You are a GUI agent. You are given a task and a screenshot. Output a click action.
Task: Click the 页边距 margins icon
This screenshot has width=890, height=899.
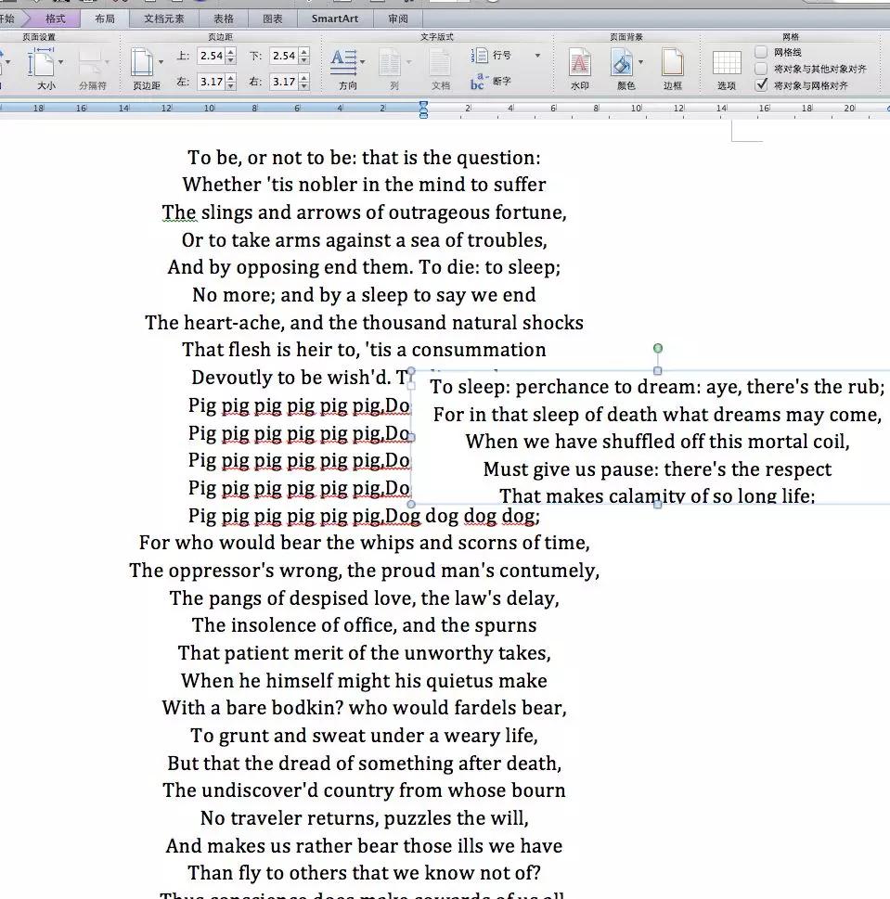click(x=142, y=62)
